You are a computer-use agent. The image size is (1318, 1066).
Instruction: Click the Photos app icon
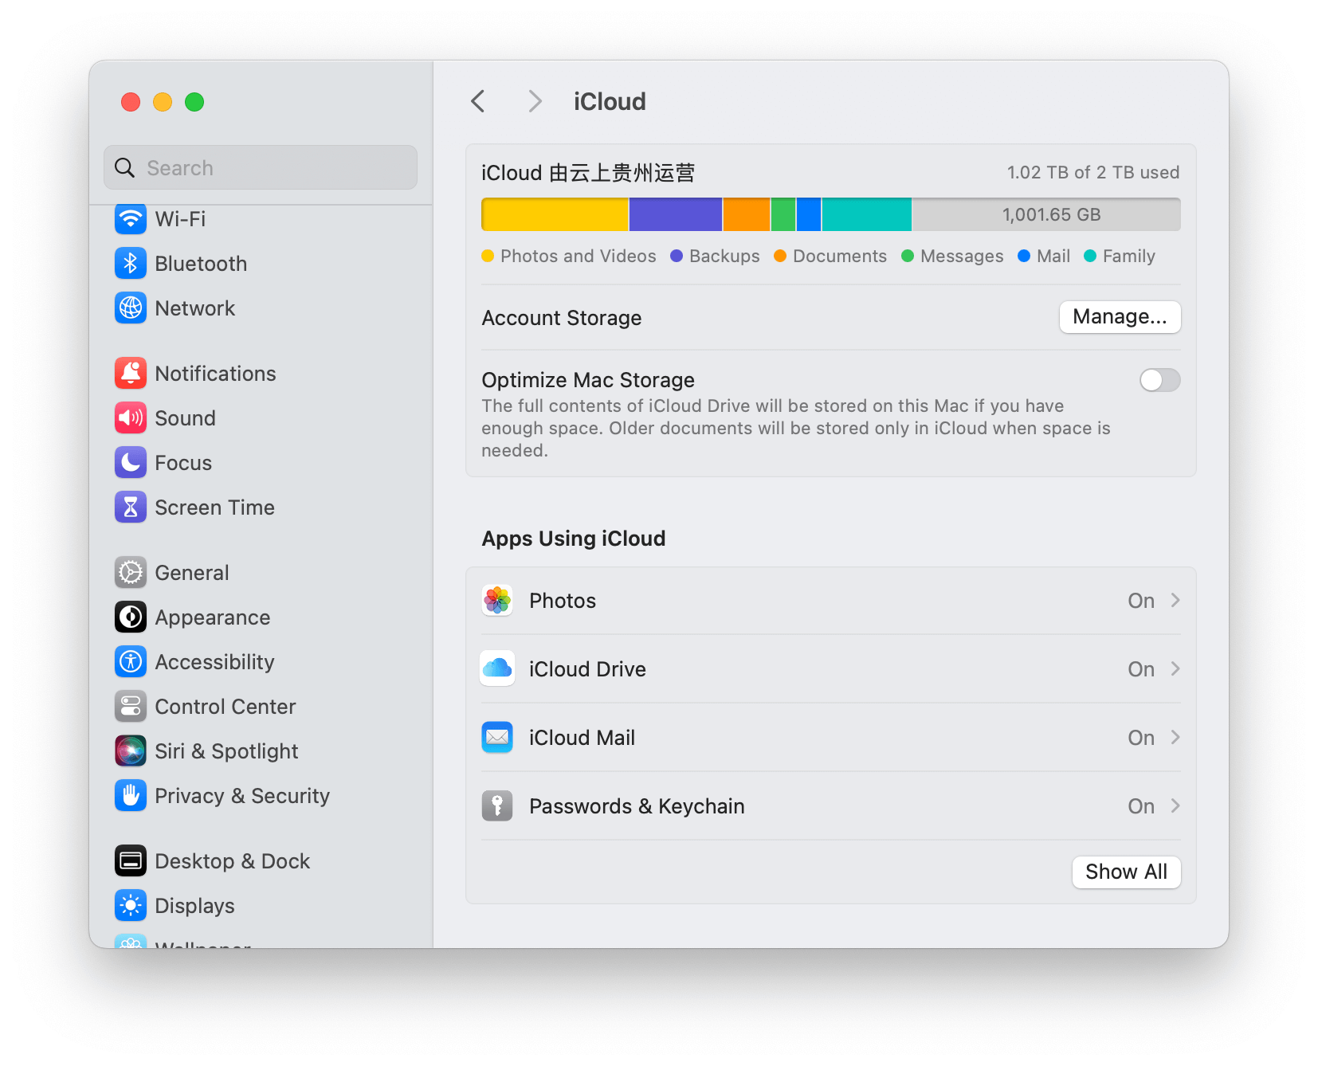point(497,601)
